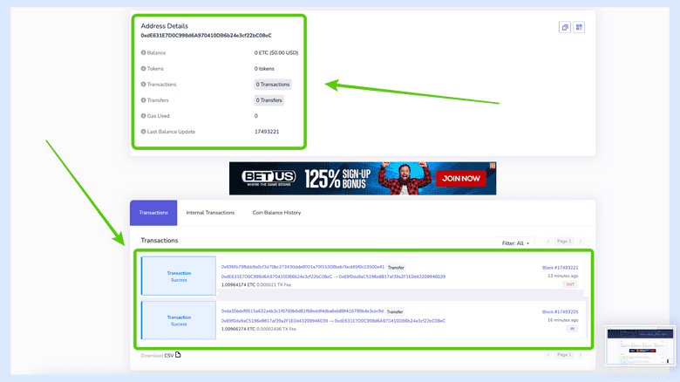680x382 pixels.
Task: Click the copy address icon
Action: [x=565, y=27]
